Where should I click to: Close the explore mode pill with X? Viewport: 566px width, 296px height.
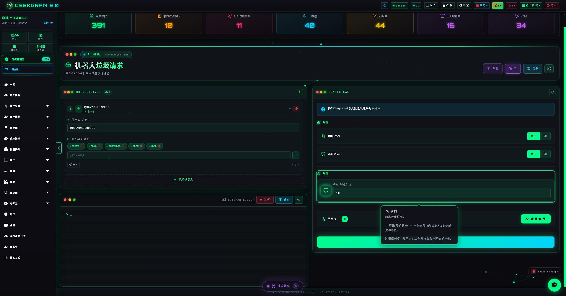tap(296, 286)
